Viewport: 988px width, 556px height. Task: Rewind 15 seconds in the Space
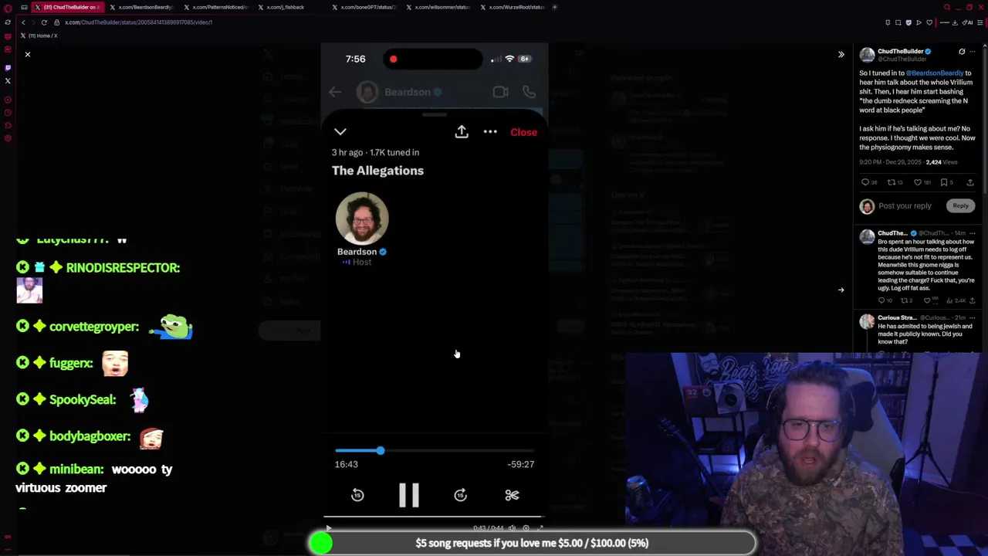point(357,495)
